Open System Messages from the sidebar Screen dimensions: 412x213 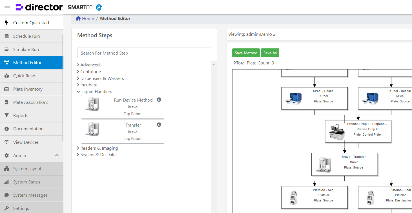click(32, 195)
